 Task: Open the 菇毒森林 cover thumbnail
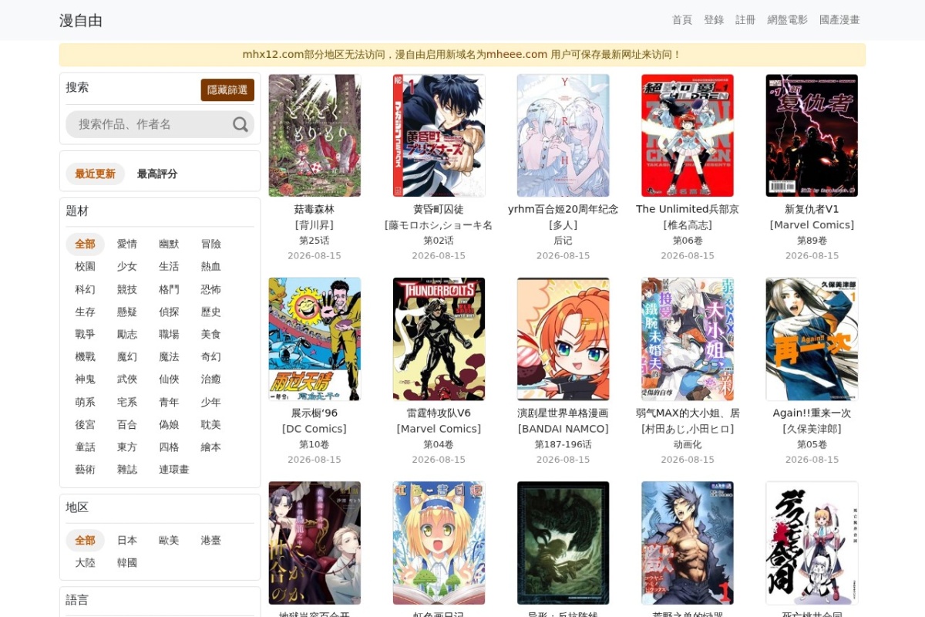(314, 135)
